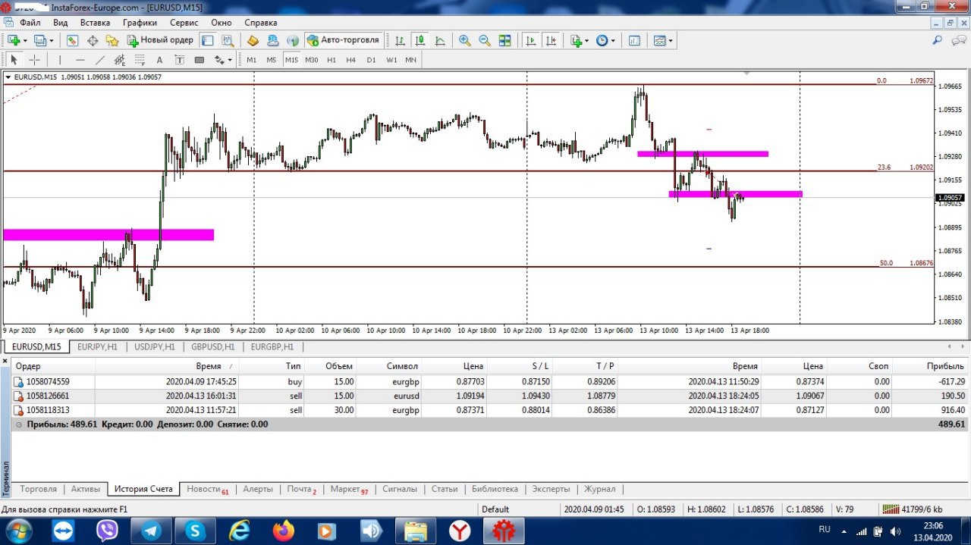Switch timeframe to M1
Viewport: 971px width, 545px height.
pos(251,60)
